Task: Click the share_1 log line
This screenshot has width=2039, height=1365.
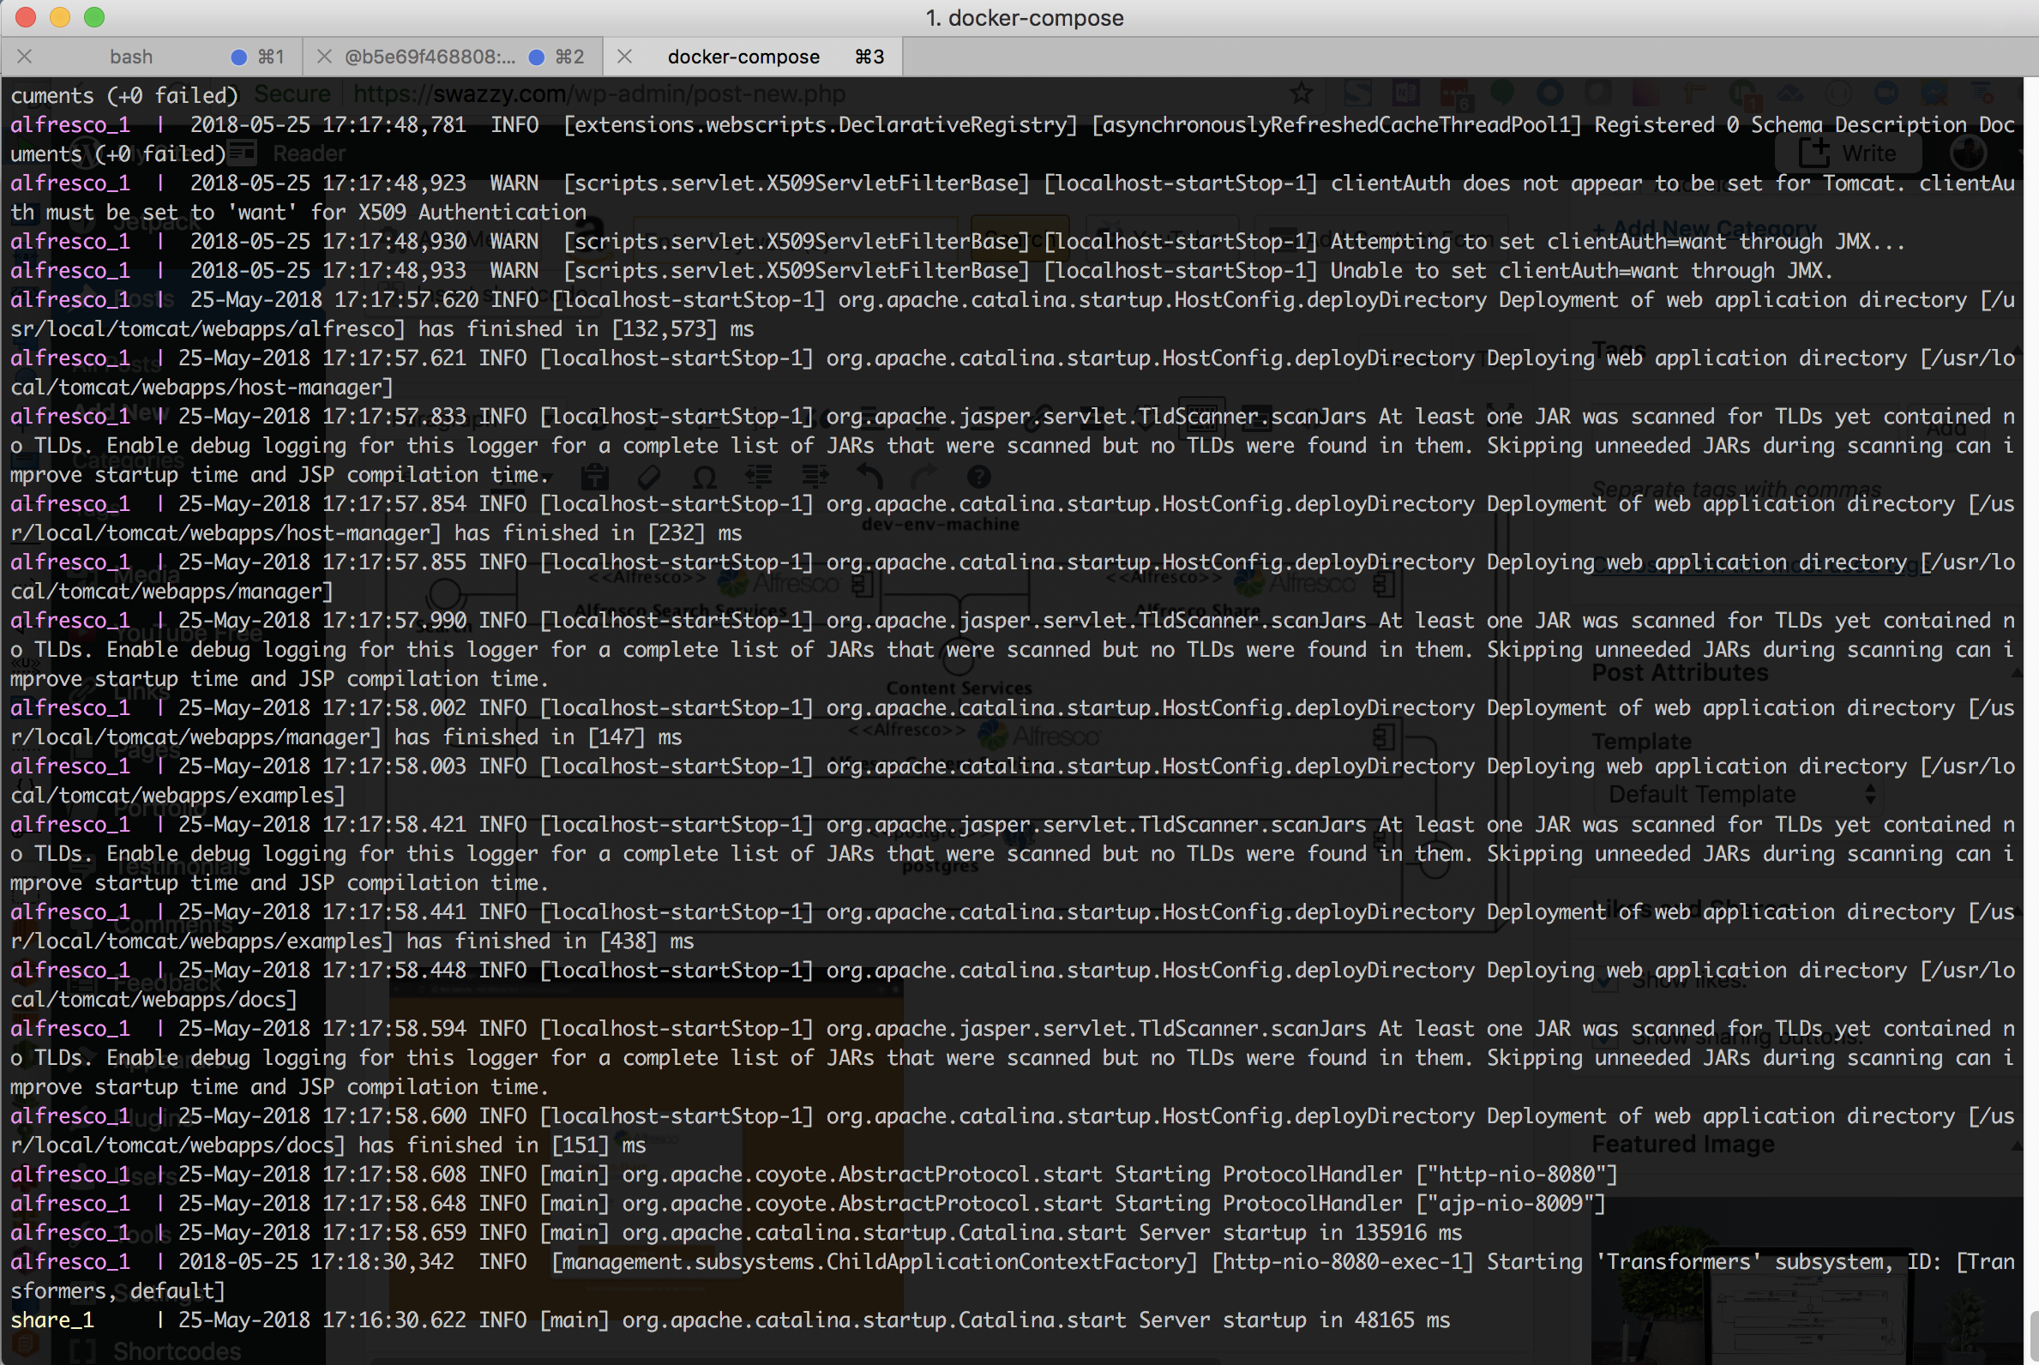Action: pyautogui.click(x=730, y=1320)
